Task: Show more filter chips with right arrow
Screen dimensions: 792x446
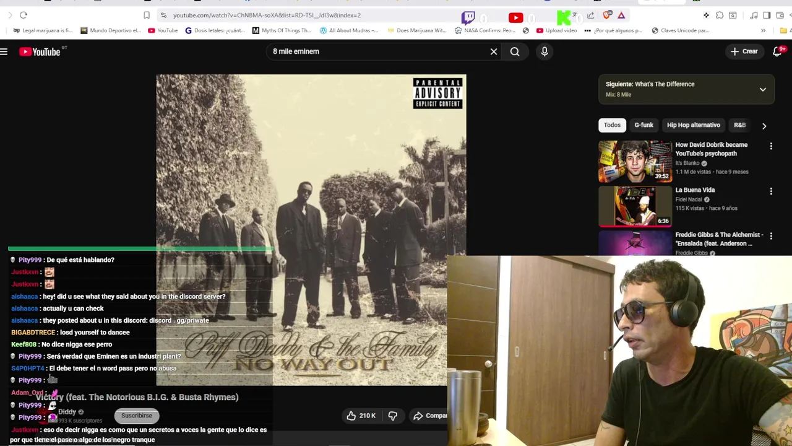Action: pos(764,126)
